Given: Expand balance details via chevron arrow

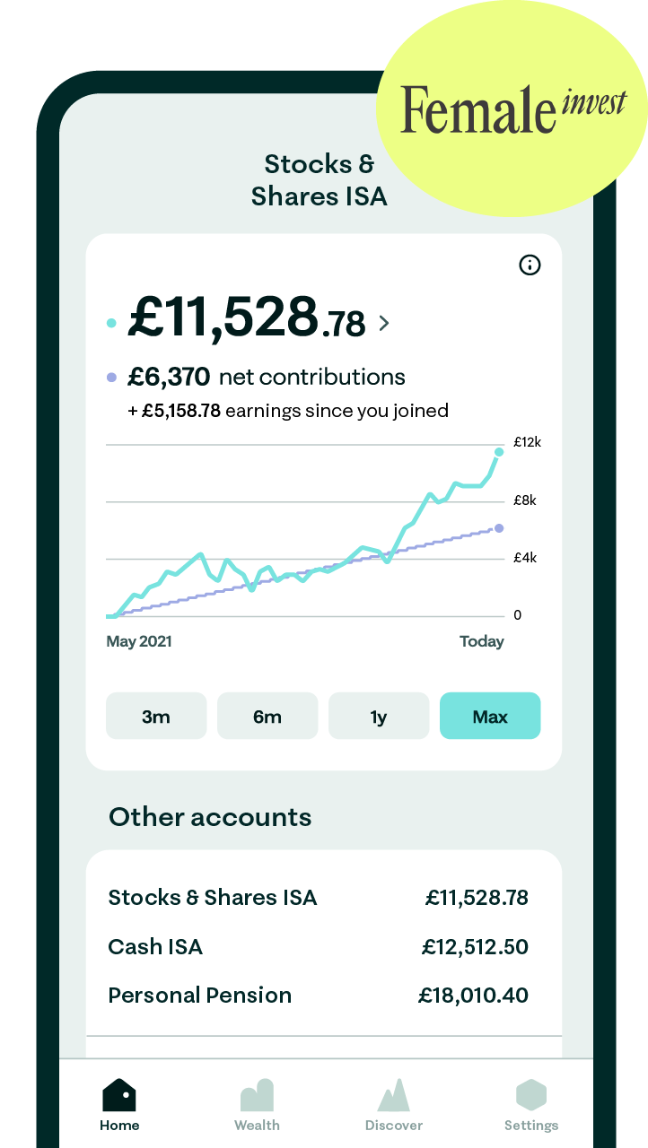Looking at the screenshot, I should tap(384, 323).
